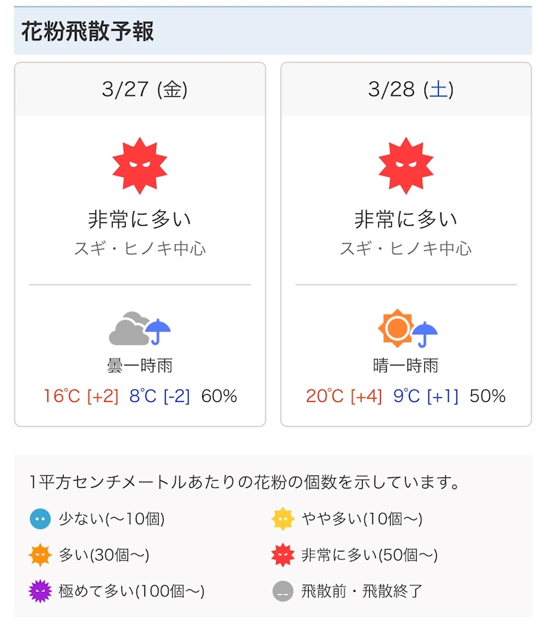The width and height of the screenshot is (546, 625).
Task: Click the red pollen icon for 3/27
Action: tap(140, 165)
